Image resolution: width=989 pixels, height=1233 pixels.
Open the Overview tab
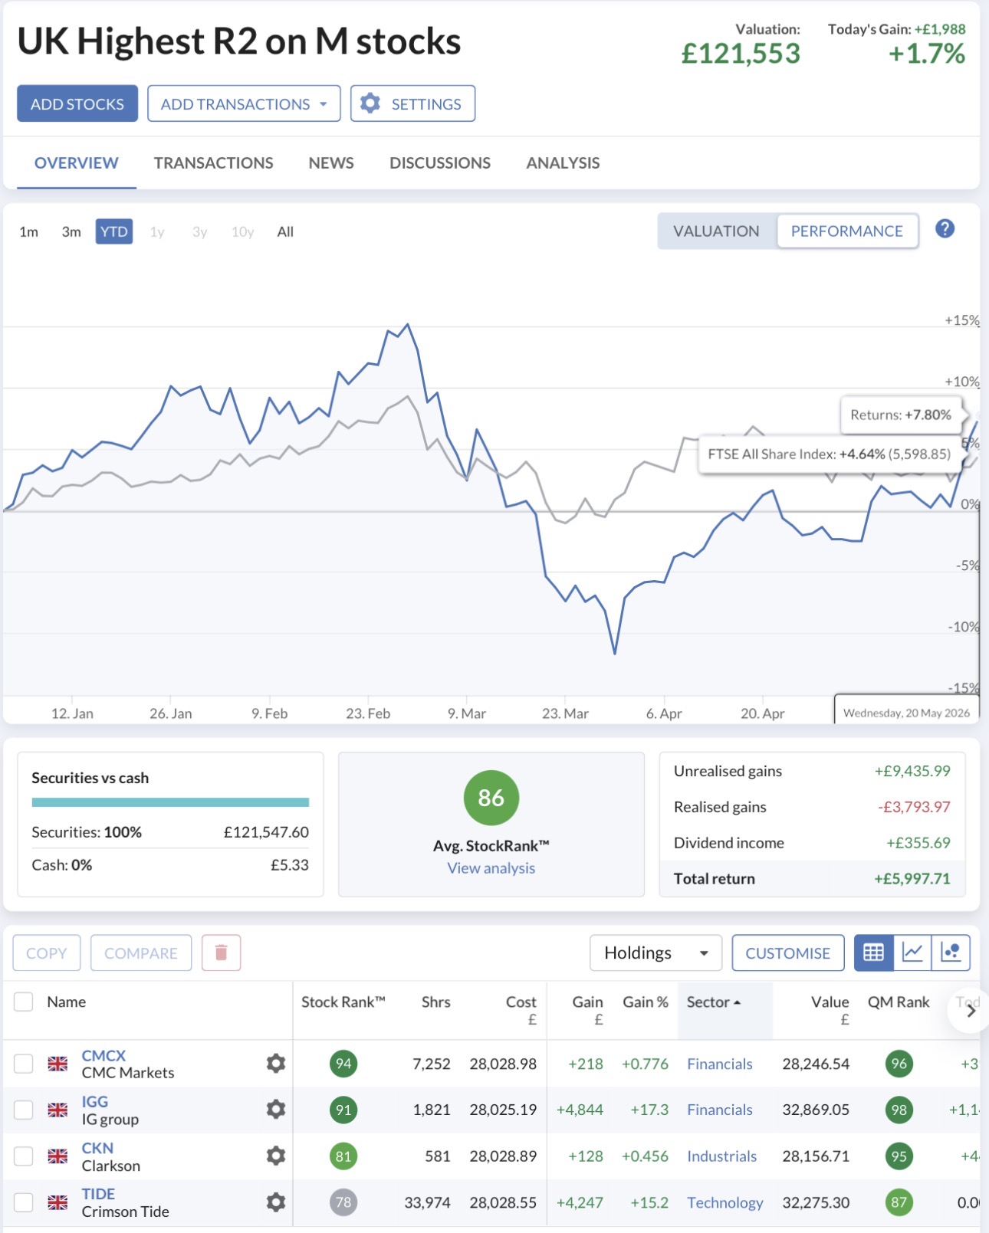click(x=77, y=163)
